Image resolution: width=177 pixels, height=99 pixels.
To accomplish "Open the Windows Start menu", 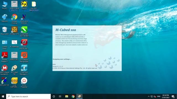I will (x=3, y=97).
